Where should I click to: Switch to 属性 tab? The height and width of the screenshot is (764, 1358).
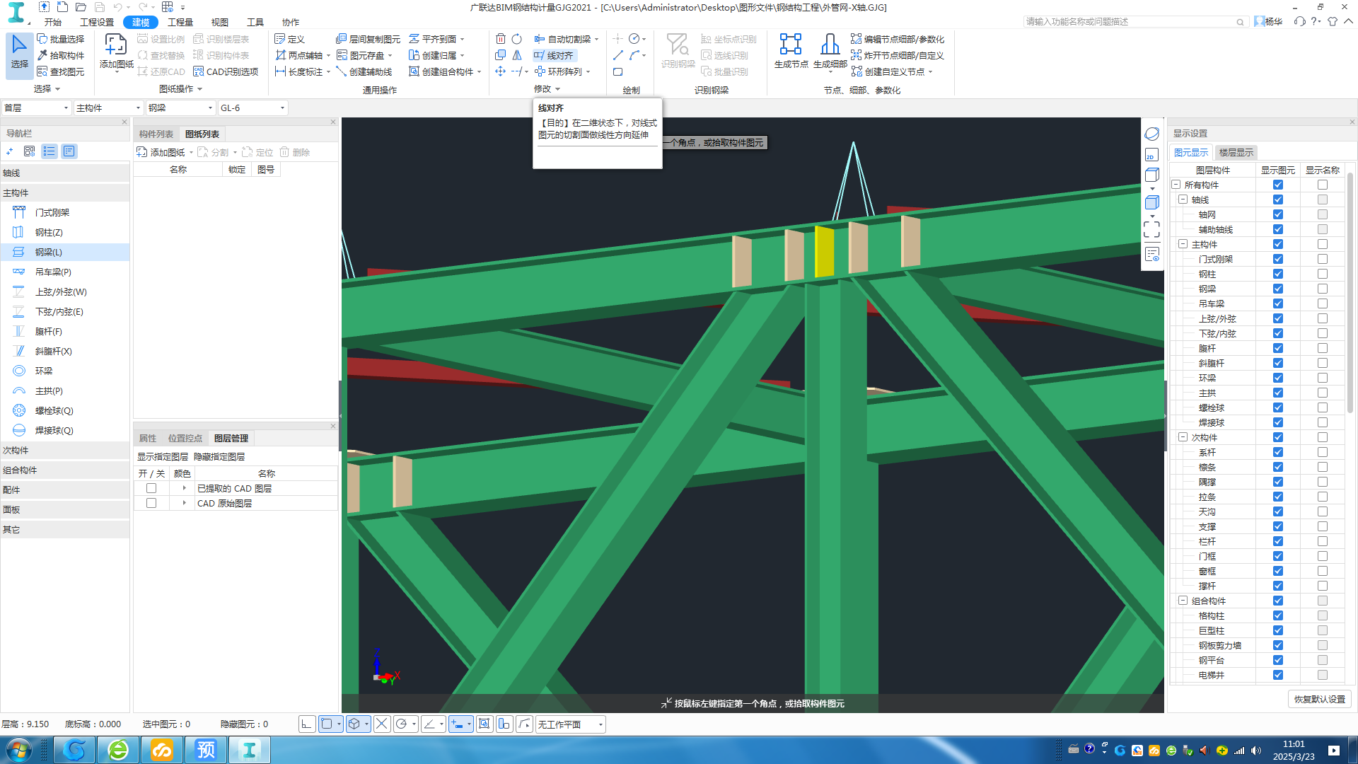[147, 438]
